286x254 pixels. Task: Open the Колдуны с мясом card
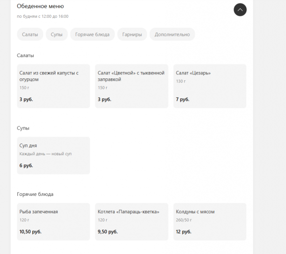coord(210,221)
